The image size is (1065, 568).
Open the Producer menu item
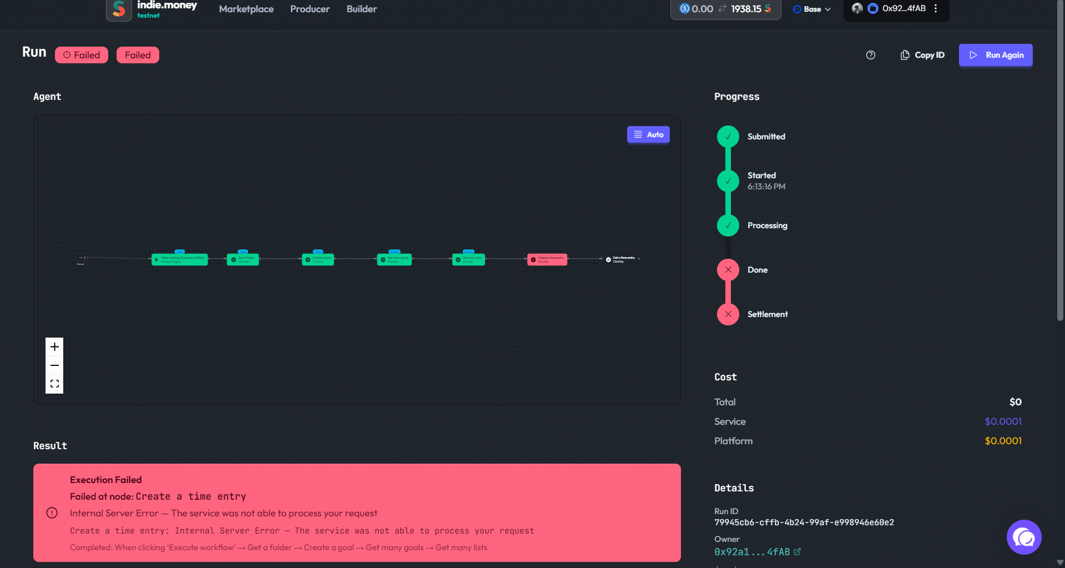pyautogui.click(x=310, y=9)
